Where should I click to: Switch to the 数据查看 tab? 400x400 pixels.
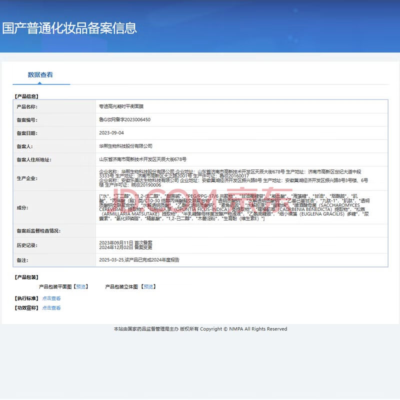click(x=40, y=75)
